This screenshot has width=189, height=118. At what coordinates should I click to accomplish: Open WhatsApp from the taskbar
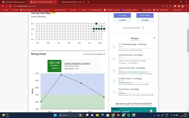coord(124,115)
